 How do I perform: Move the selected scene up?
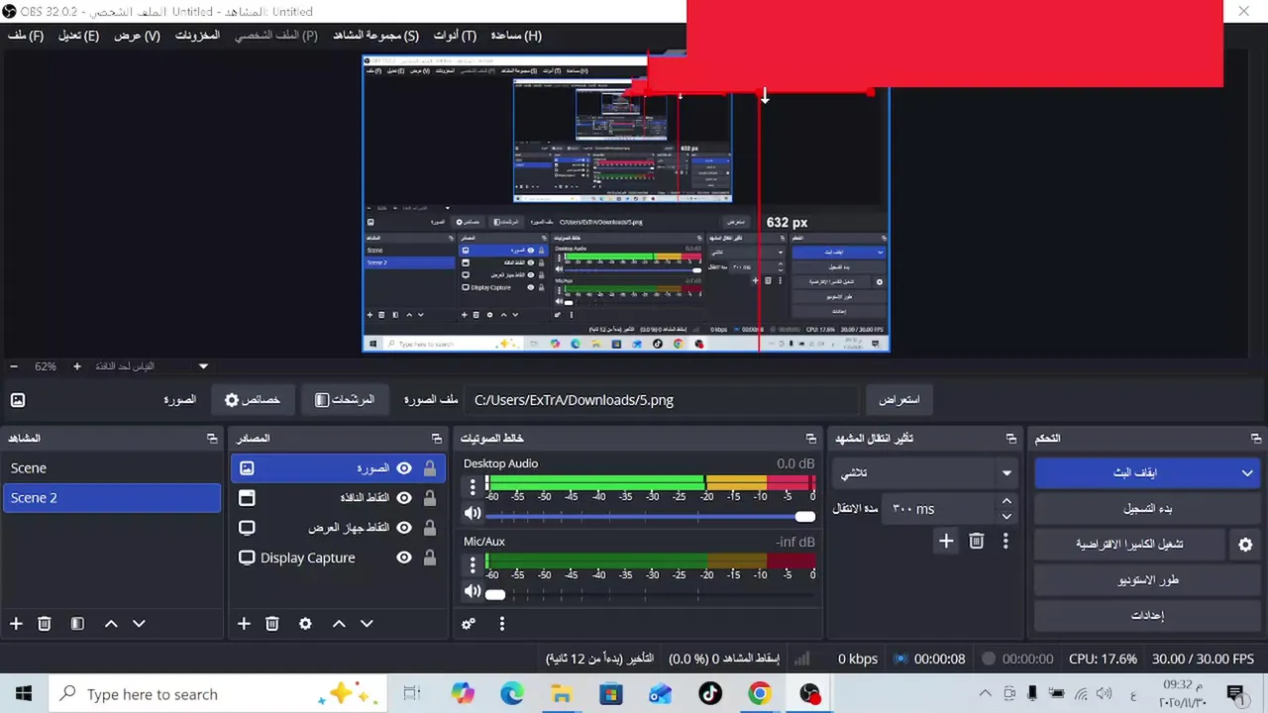111,624
